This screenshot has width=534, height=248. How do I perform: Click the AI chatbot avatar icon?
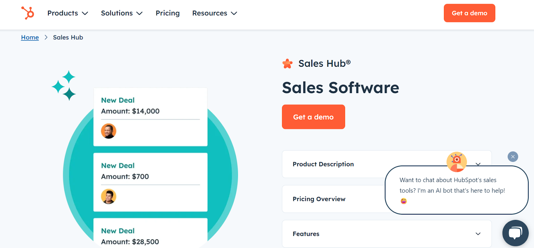tap(457, 162)
